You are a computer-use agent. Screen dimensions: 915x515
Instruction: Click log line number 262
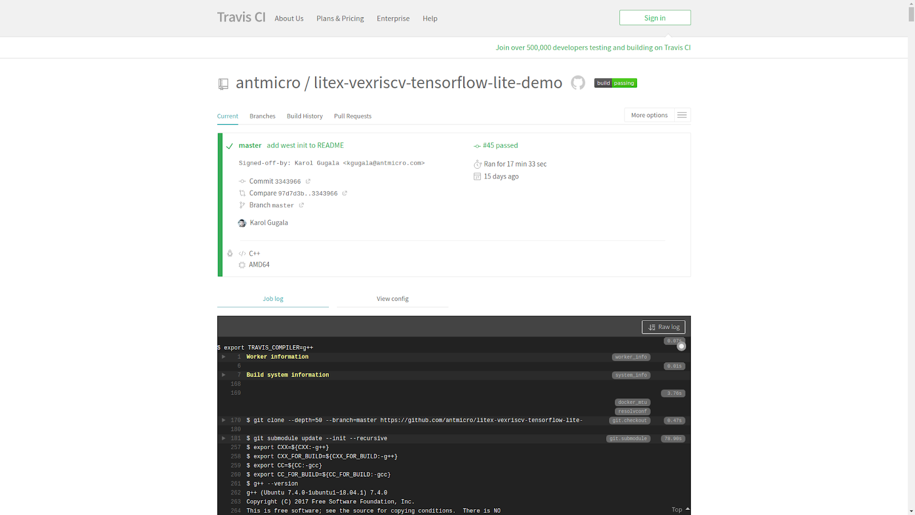pos(236,493)
